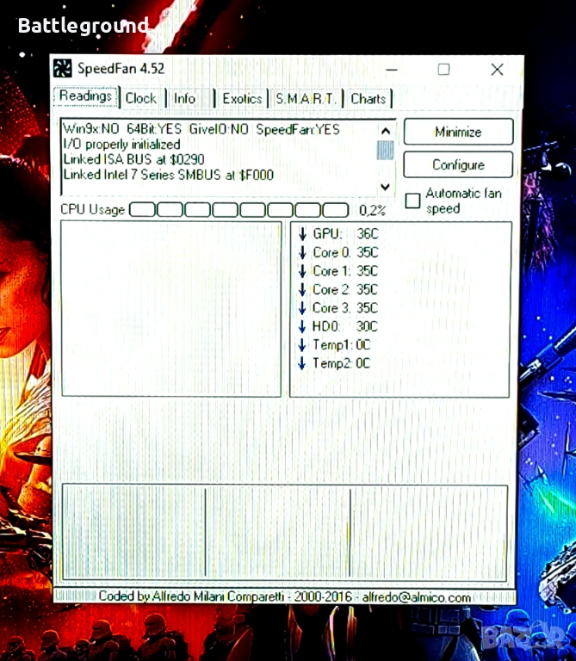The width and height of the screenshot is (576, 661).
Task: Minimize SpeedFan via title bar dash
Action: click(x=392, y=69)
